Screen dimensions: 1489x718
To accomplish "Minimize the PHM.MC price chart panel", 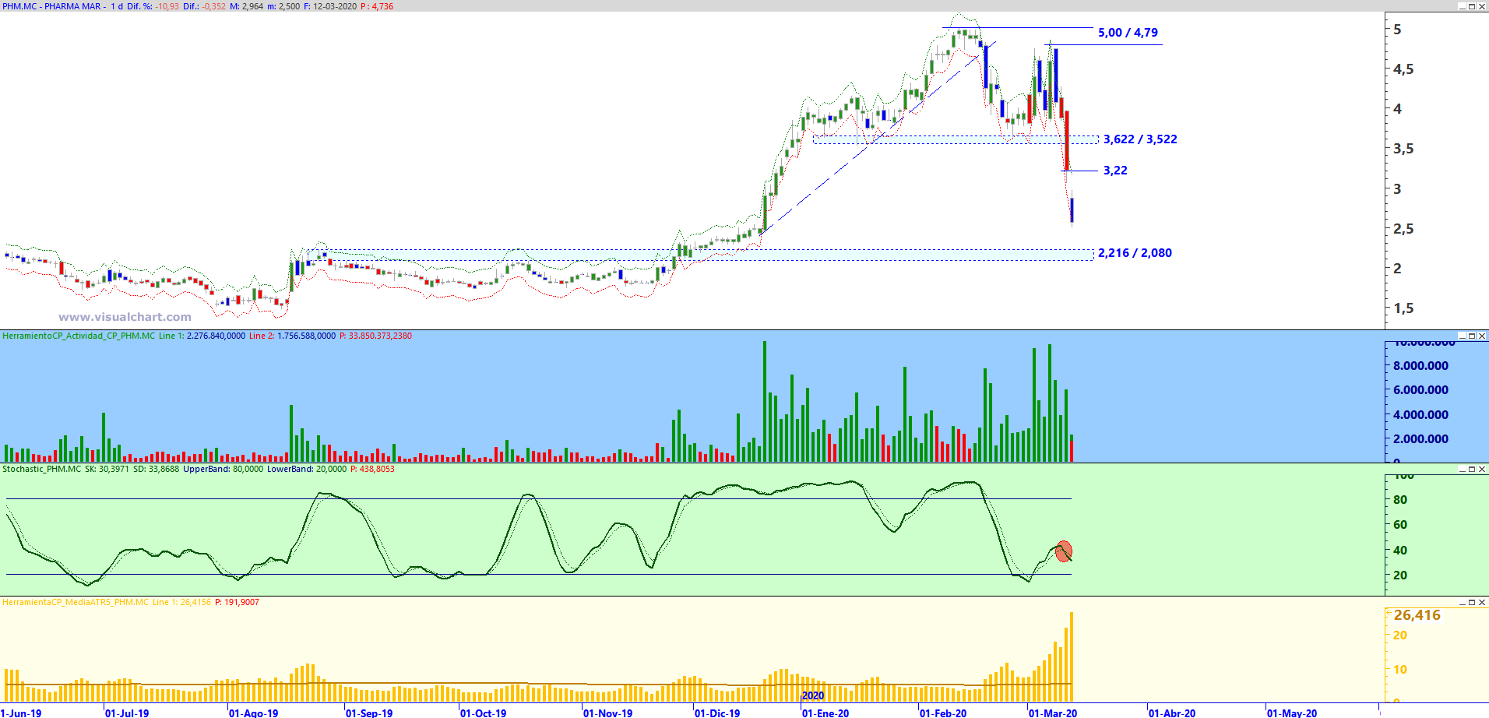I will [1461, 6].
